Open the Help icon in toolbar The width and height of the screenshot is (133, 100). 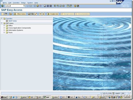tap(75, 6)
